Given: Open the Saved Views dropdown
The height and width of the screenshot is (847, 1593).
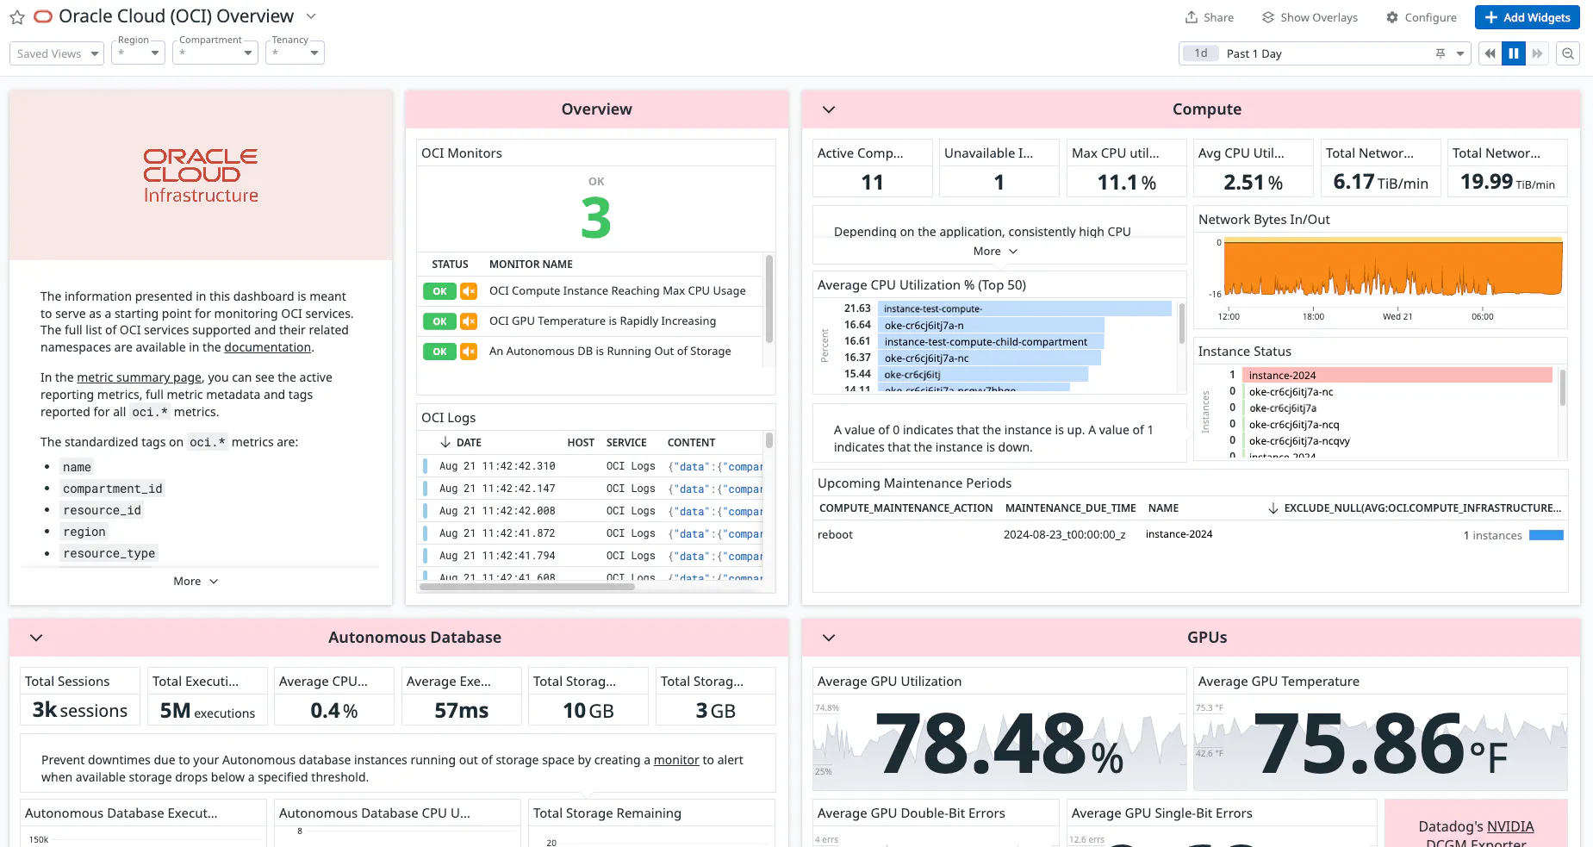Looking at the screenshot, I should pos(57,53).
